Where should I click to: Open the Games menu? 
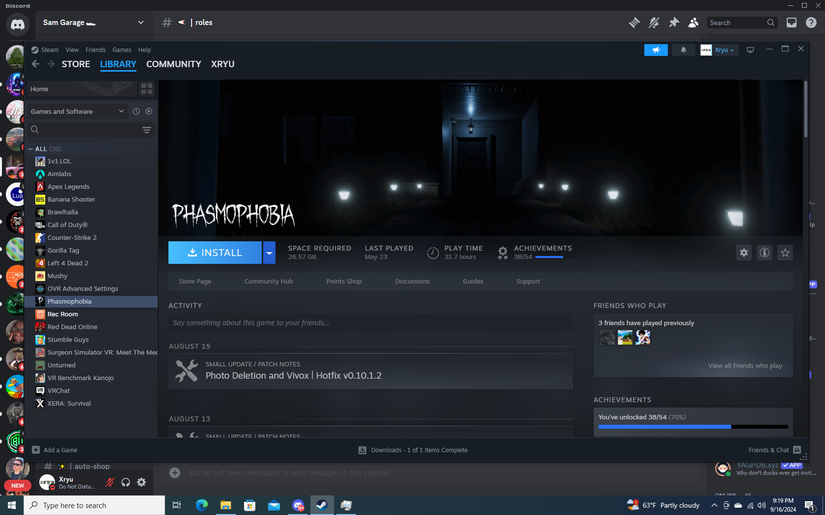coord(122,50)
